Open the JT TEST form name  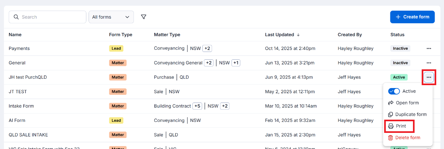click(18, 92)
